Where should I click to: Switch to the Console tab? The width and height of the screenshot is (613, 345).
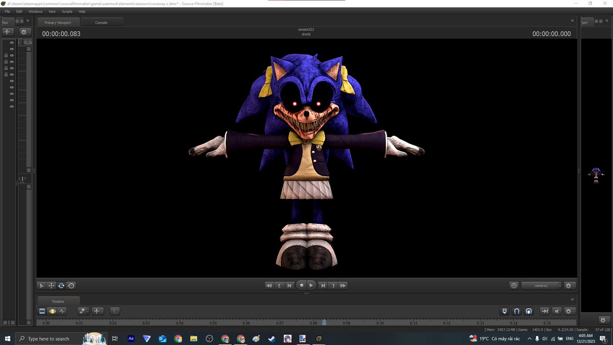click(101, 22)
